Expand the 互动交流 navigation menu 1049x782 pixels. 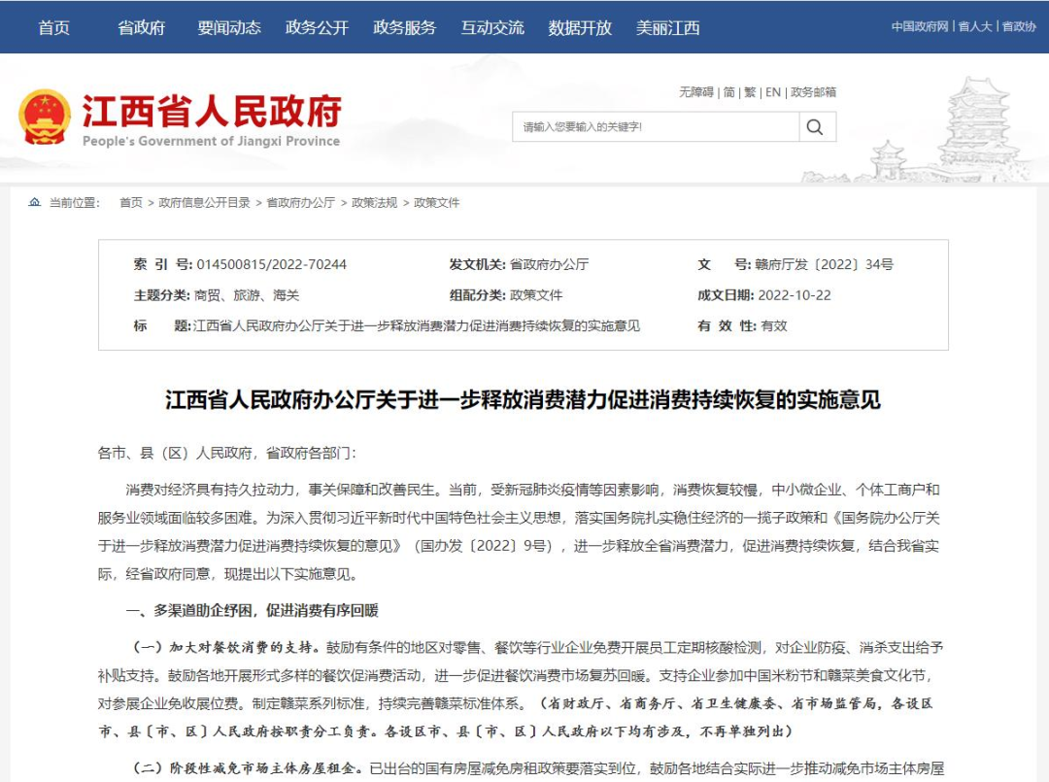click(491, 27)
